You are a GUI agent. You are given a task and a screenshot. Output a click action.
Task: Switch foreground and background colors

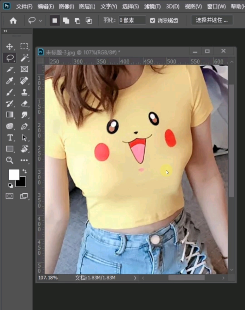24,171
